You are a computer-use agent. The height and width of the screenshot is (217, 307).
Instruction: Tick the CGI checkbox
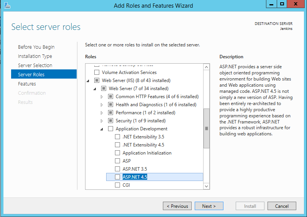point(118,185)
